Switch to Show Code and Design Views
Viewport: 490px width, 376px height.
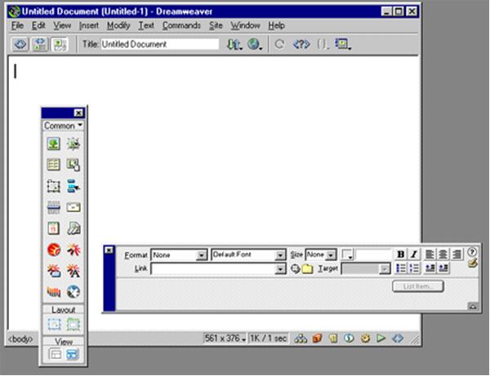(40, 44)
